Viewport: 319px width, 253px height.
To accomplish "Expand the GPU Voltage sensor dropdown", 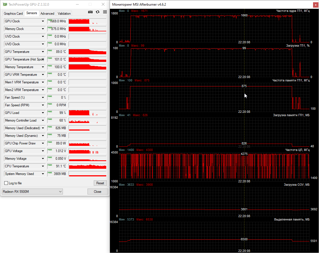I will click(x=43, y=151).
